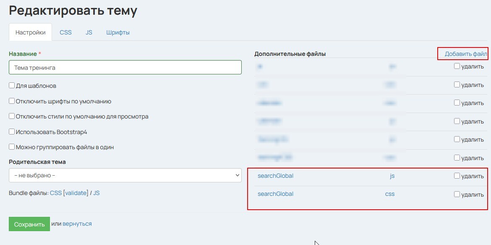This screenshot has height=245, width=491.
Task: Go to the Шрифты tab
Action: point(118,32)
